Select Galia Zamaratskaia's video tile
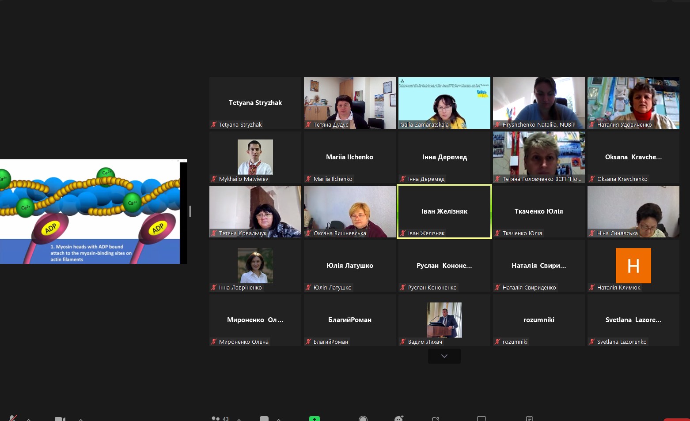690x421 pixels. [444, 103]
